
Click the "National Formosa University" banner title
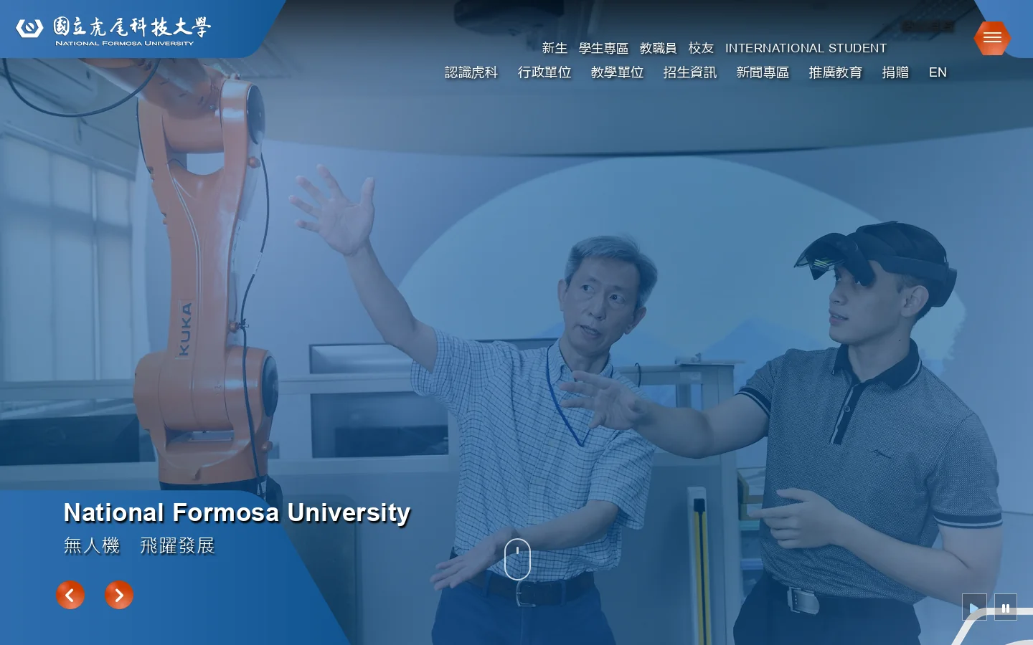[x=237, y=512]
